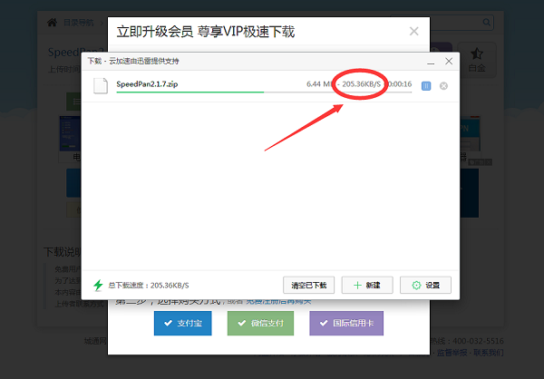Cancel the SpeedPan2.1.7.zip download
This screenshot has height=379, width=544.
(x=443, y=86)
